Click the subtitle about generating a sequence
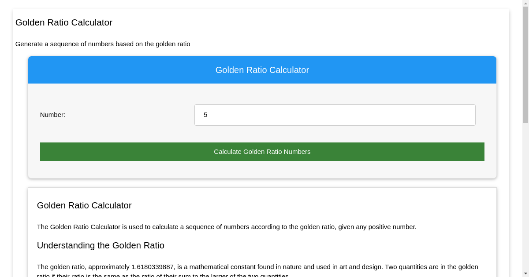Viewport: 529px width, 277px height. coord(103,44)
